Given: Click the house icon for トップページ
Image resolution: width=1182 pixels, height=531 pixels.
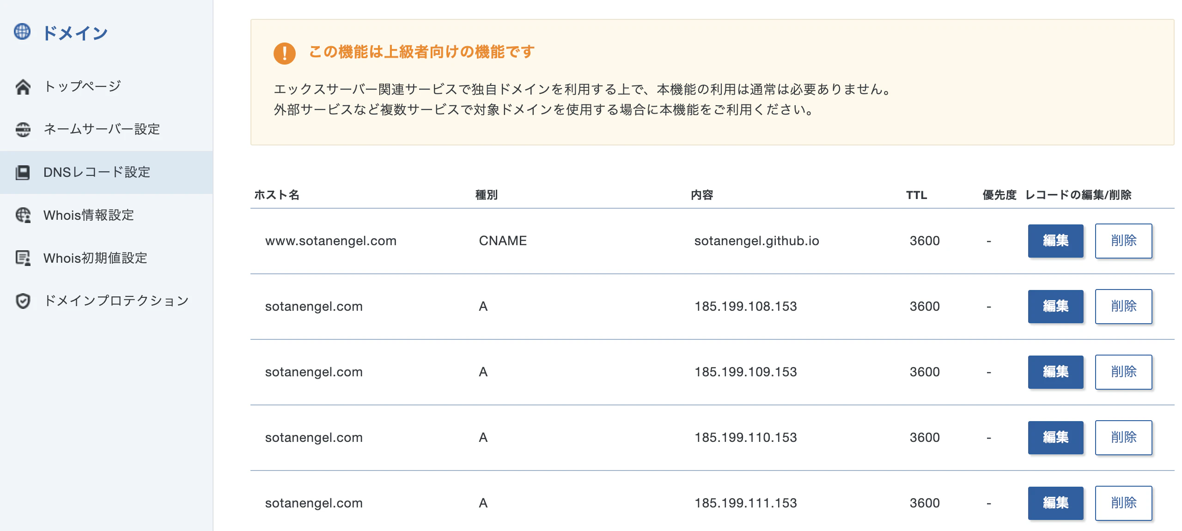Looking at the screenshot, I should click(x=23, y=86).
